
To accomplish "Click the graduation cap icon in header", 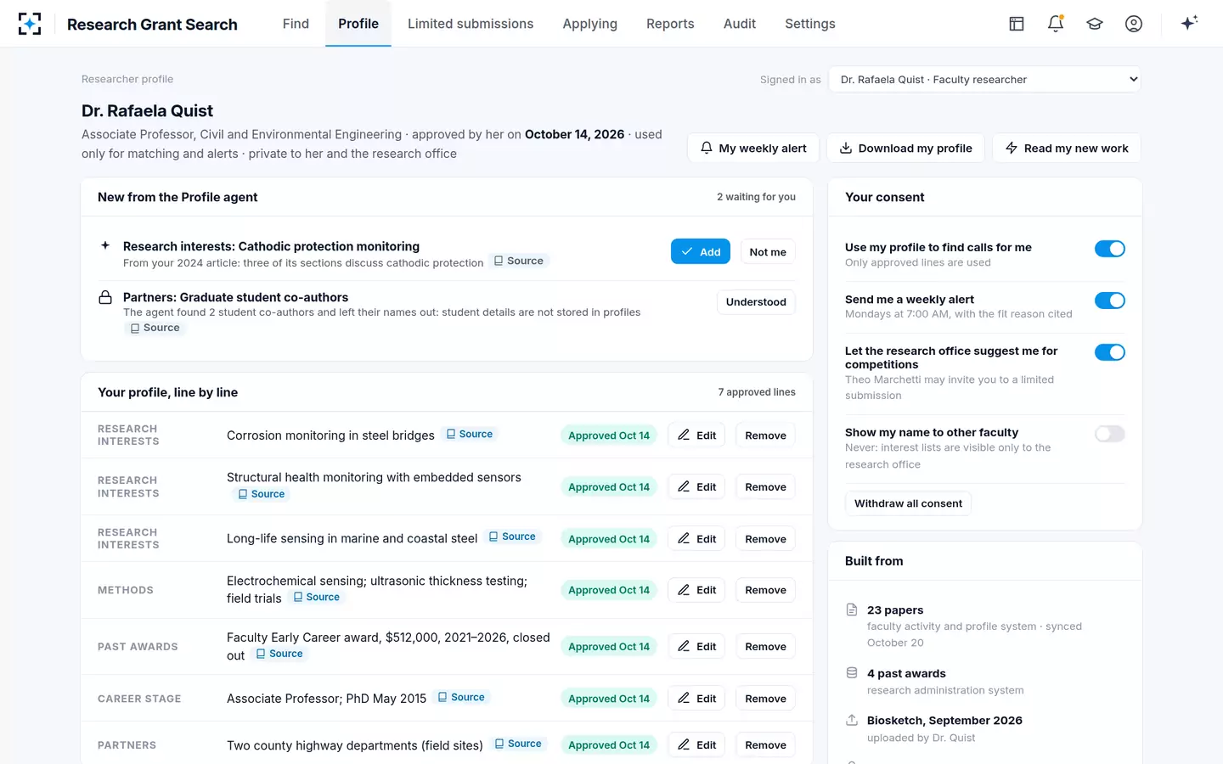I will click(1095, 24).
